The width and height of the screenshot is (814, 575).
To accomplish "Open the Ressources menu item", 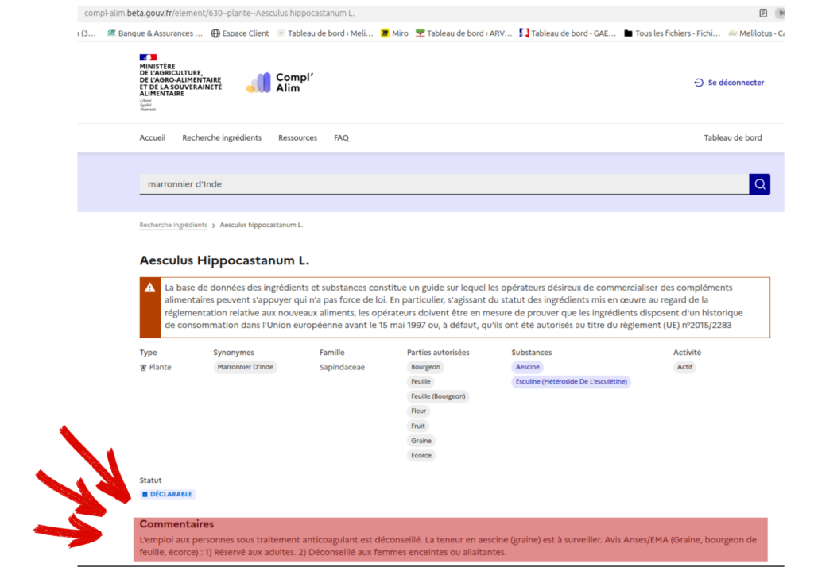I will point(297,138).
